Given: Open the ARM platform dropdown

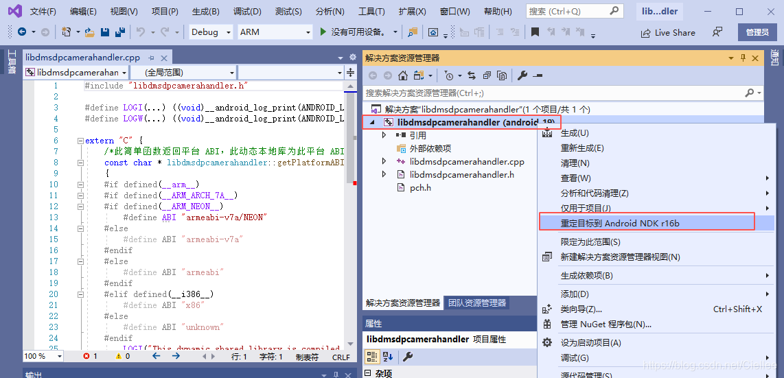Looking at the screenshot, I should (x=308, y=32).
